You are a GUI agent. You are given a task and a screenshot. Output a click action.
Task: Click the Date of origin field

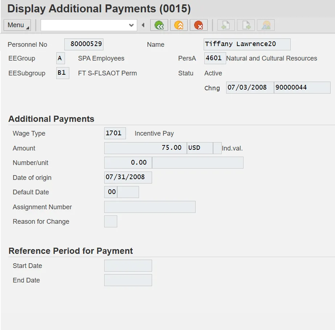click(128, 177)
